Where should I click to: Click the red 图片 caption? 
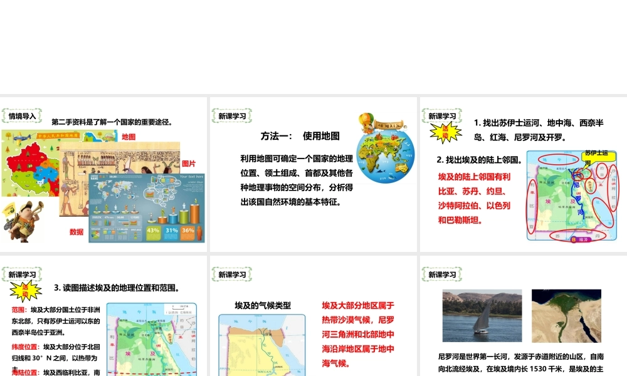pos(189,164)
